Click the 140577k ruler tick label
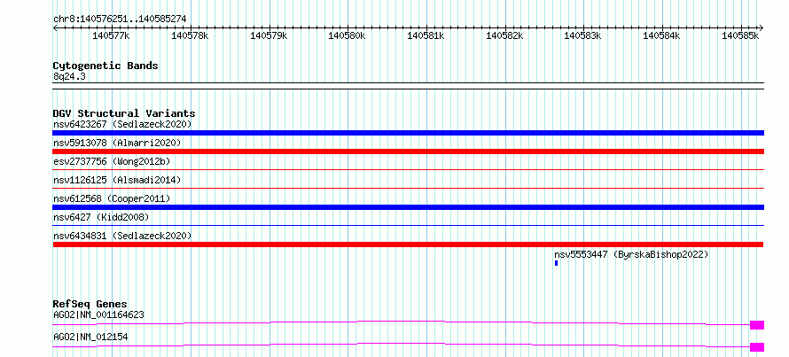Image resolution: width=789 pixels, height=357 pixels. 111,36
